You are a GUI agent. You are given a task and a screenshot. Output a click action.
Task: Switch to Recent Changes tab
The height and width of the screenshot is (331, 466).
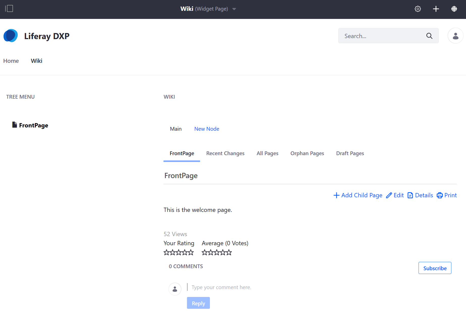(x=225, y=153)
